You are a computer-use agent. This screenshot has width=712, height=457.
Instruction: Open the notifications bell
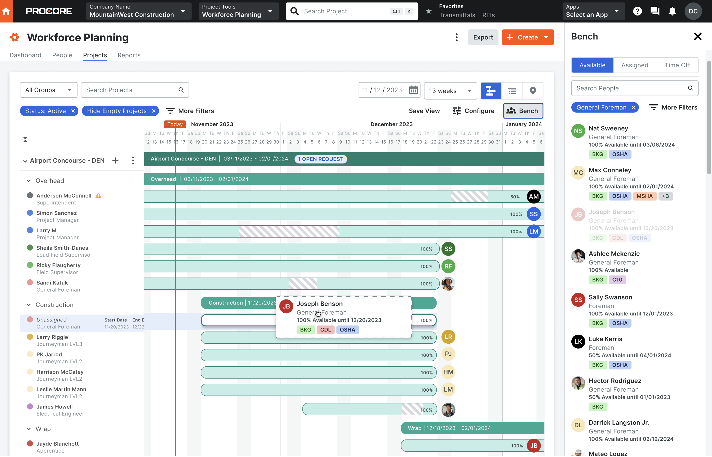coord(672,11)
